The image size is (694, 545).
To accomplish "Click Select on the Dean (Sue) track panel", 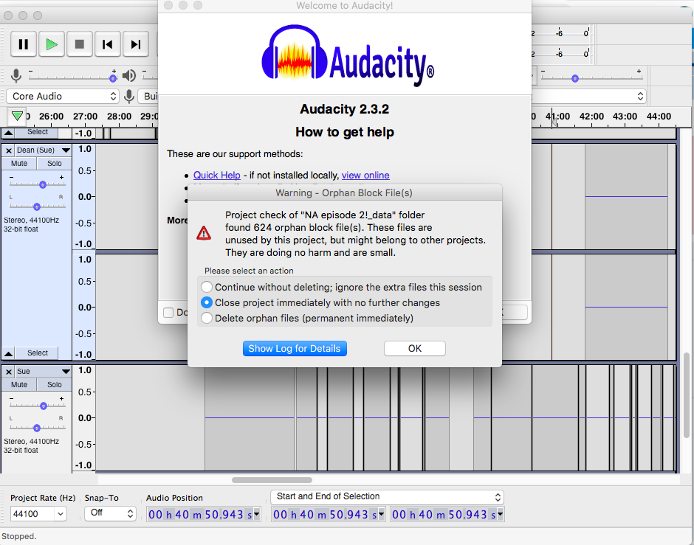I will coord(37,353).
